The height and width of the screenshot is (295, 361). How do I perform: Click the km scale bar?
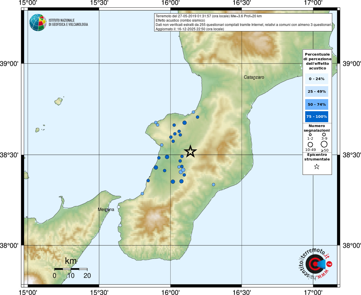click(x=71, y=269)
